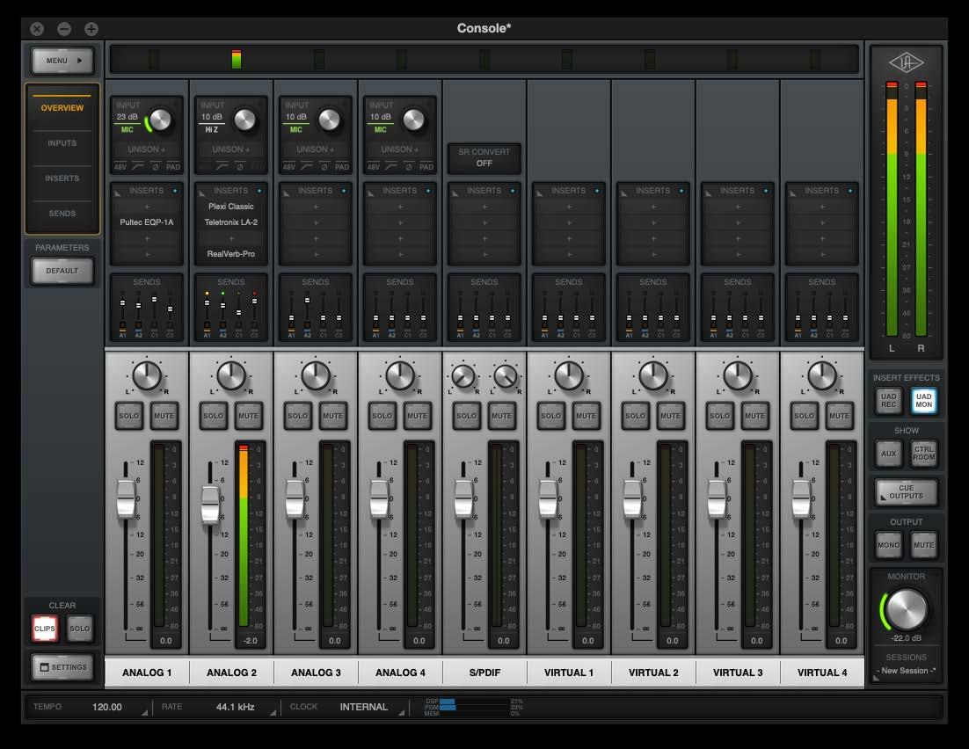Mute the monitor output
Image resolution: width=969 pixels, height=749 pixels.
[924, 545]
